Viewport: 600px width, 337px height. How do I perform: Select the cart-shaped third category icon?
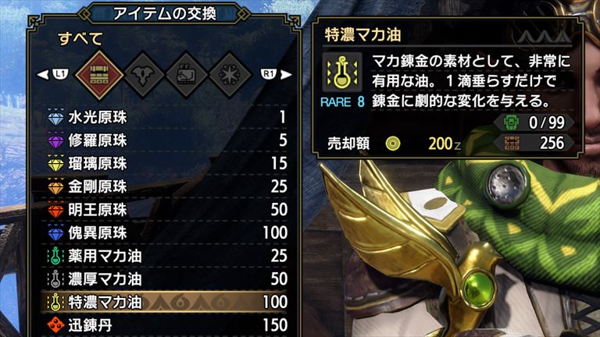[x=187, y=75]
